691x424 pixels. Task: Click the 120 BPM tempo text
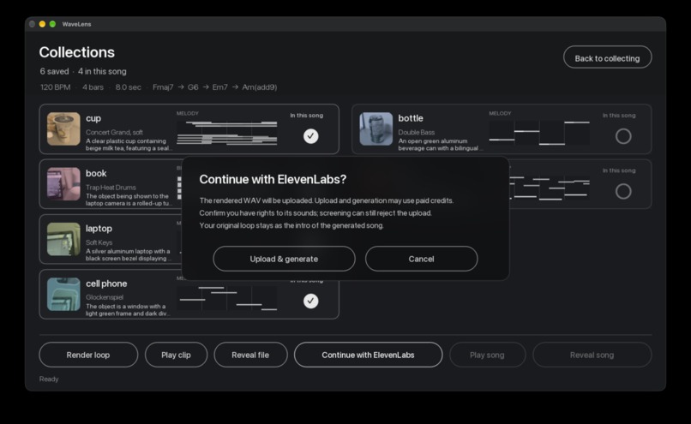[56, 87]
